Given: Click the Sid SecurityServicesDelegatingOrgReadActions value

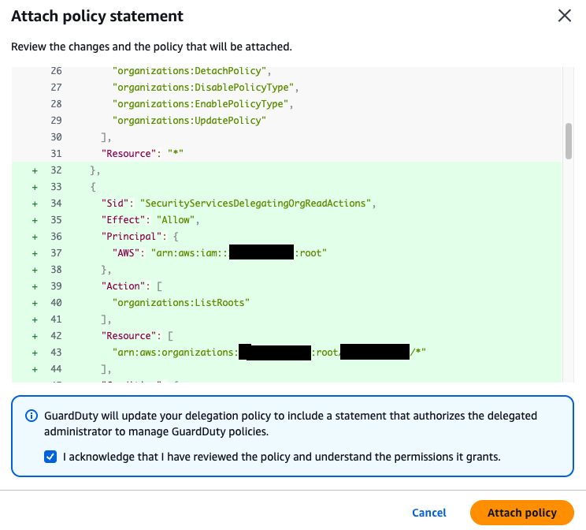Looking at the screenshot, I should (x=256, y=203).
